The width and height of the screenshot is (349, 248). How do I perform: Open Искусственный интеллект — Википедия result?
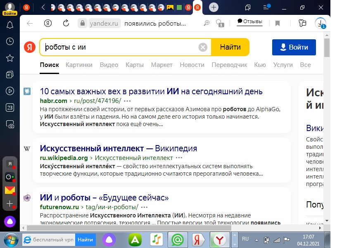pos(119,148)
